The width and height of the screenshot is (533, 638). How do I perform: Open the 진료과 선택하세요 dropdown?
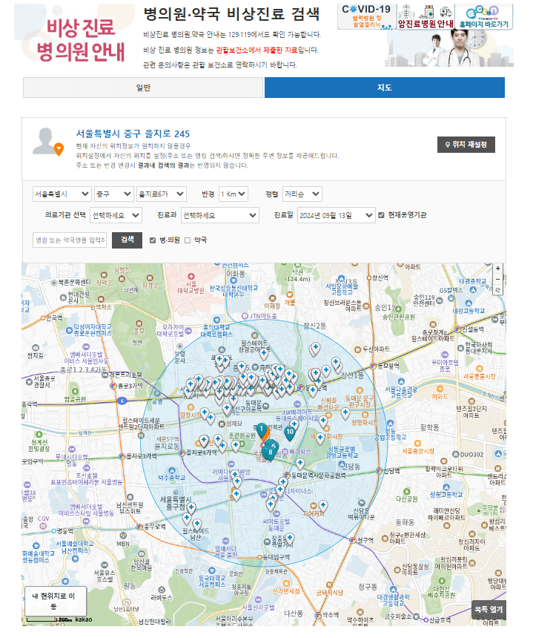[x=220, y=215]
